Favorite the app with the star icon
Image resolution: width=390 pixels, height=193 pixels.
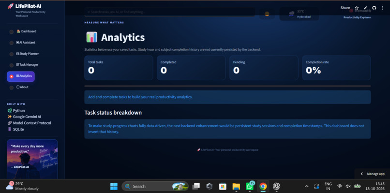357,8
